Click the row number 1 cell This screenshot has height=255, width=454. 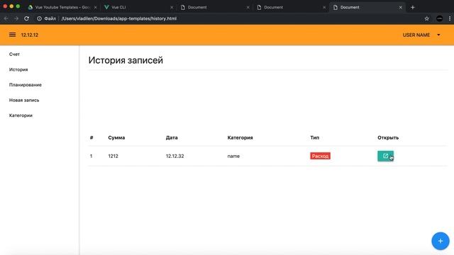point(91,156)
